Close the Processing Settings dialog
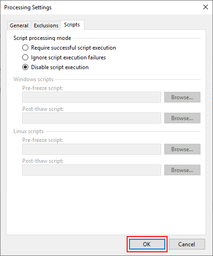The width and height of the screenshot is (213, 256). [x=205, y=7]
